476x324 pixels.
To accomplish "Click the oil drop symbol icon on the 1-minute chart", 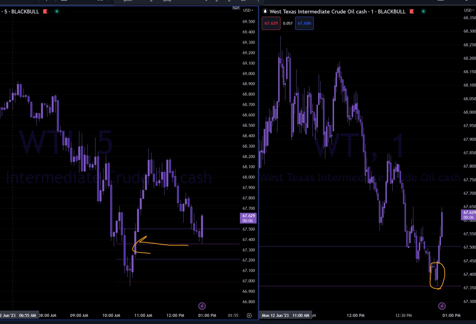I will [265, 11].
